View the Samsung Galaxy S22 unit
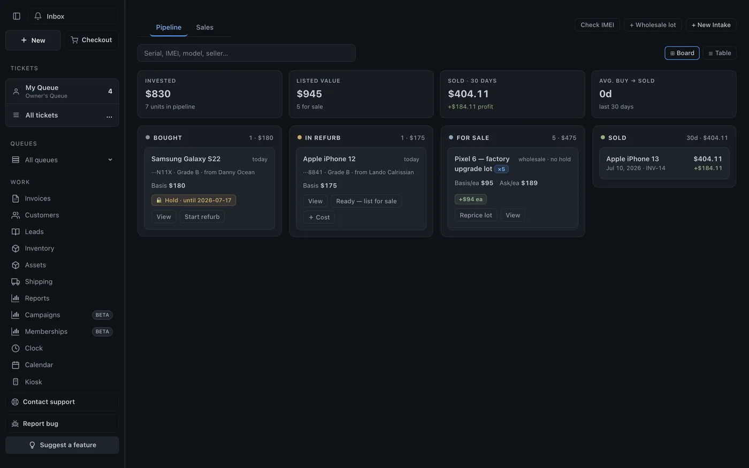This screenshot has height=468, width=749. (164, 217)
